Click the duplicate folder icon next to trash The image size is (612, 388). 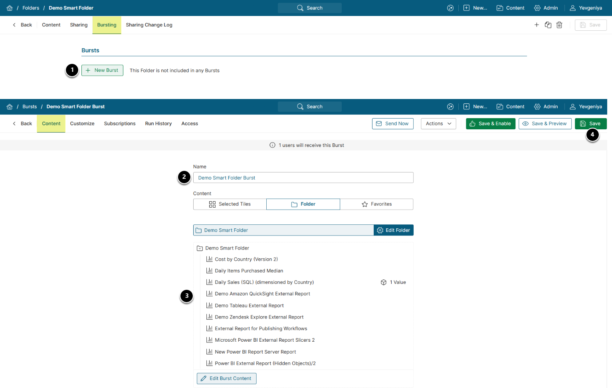coord(548,25)
